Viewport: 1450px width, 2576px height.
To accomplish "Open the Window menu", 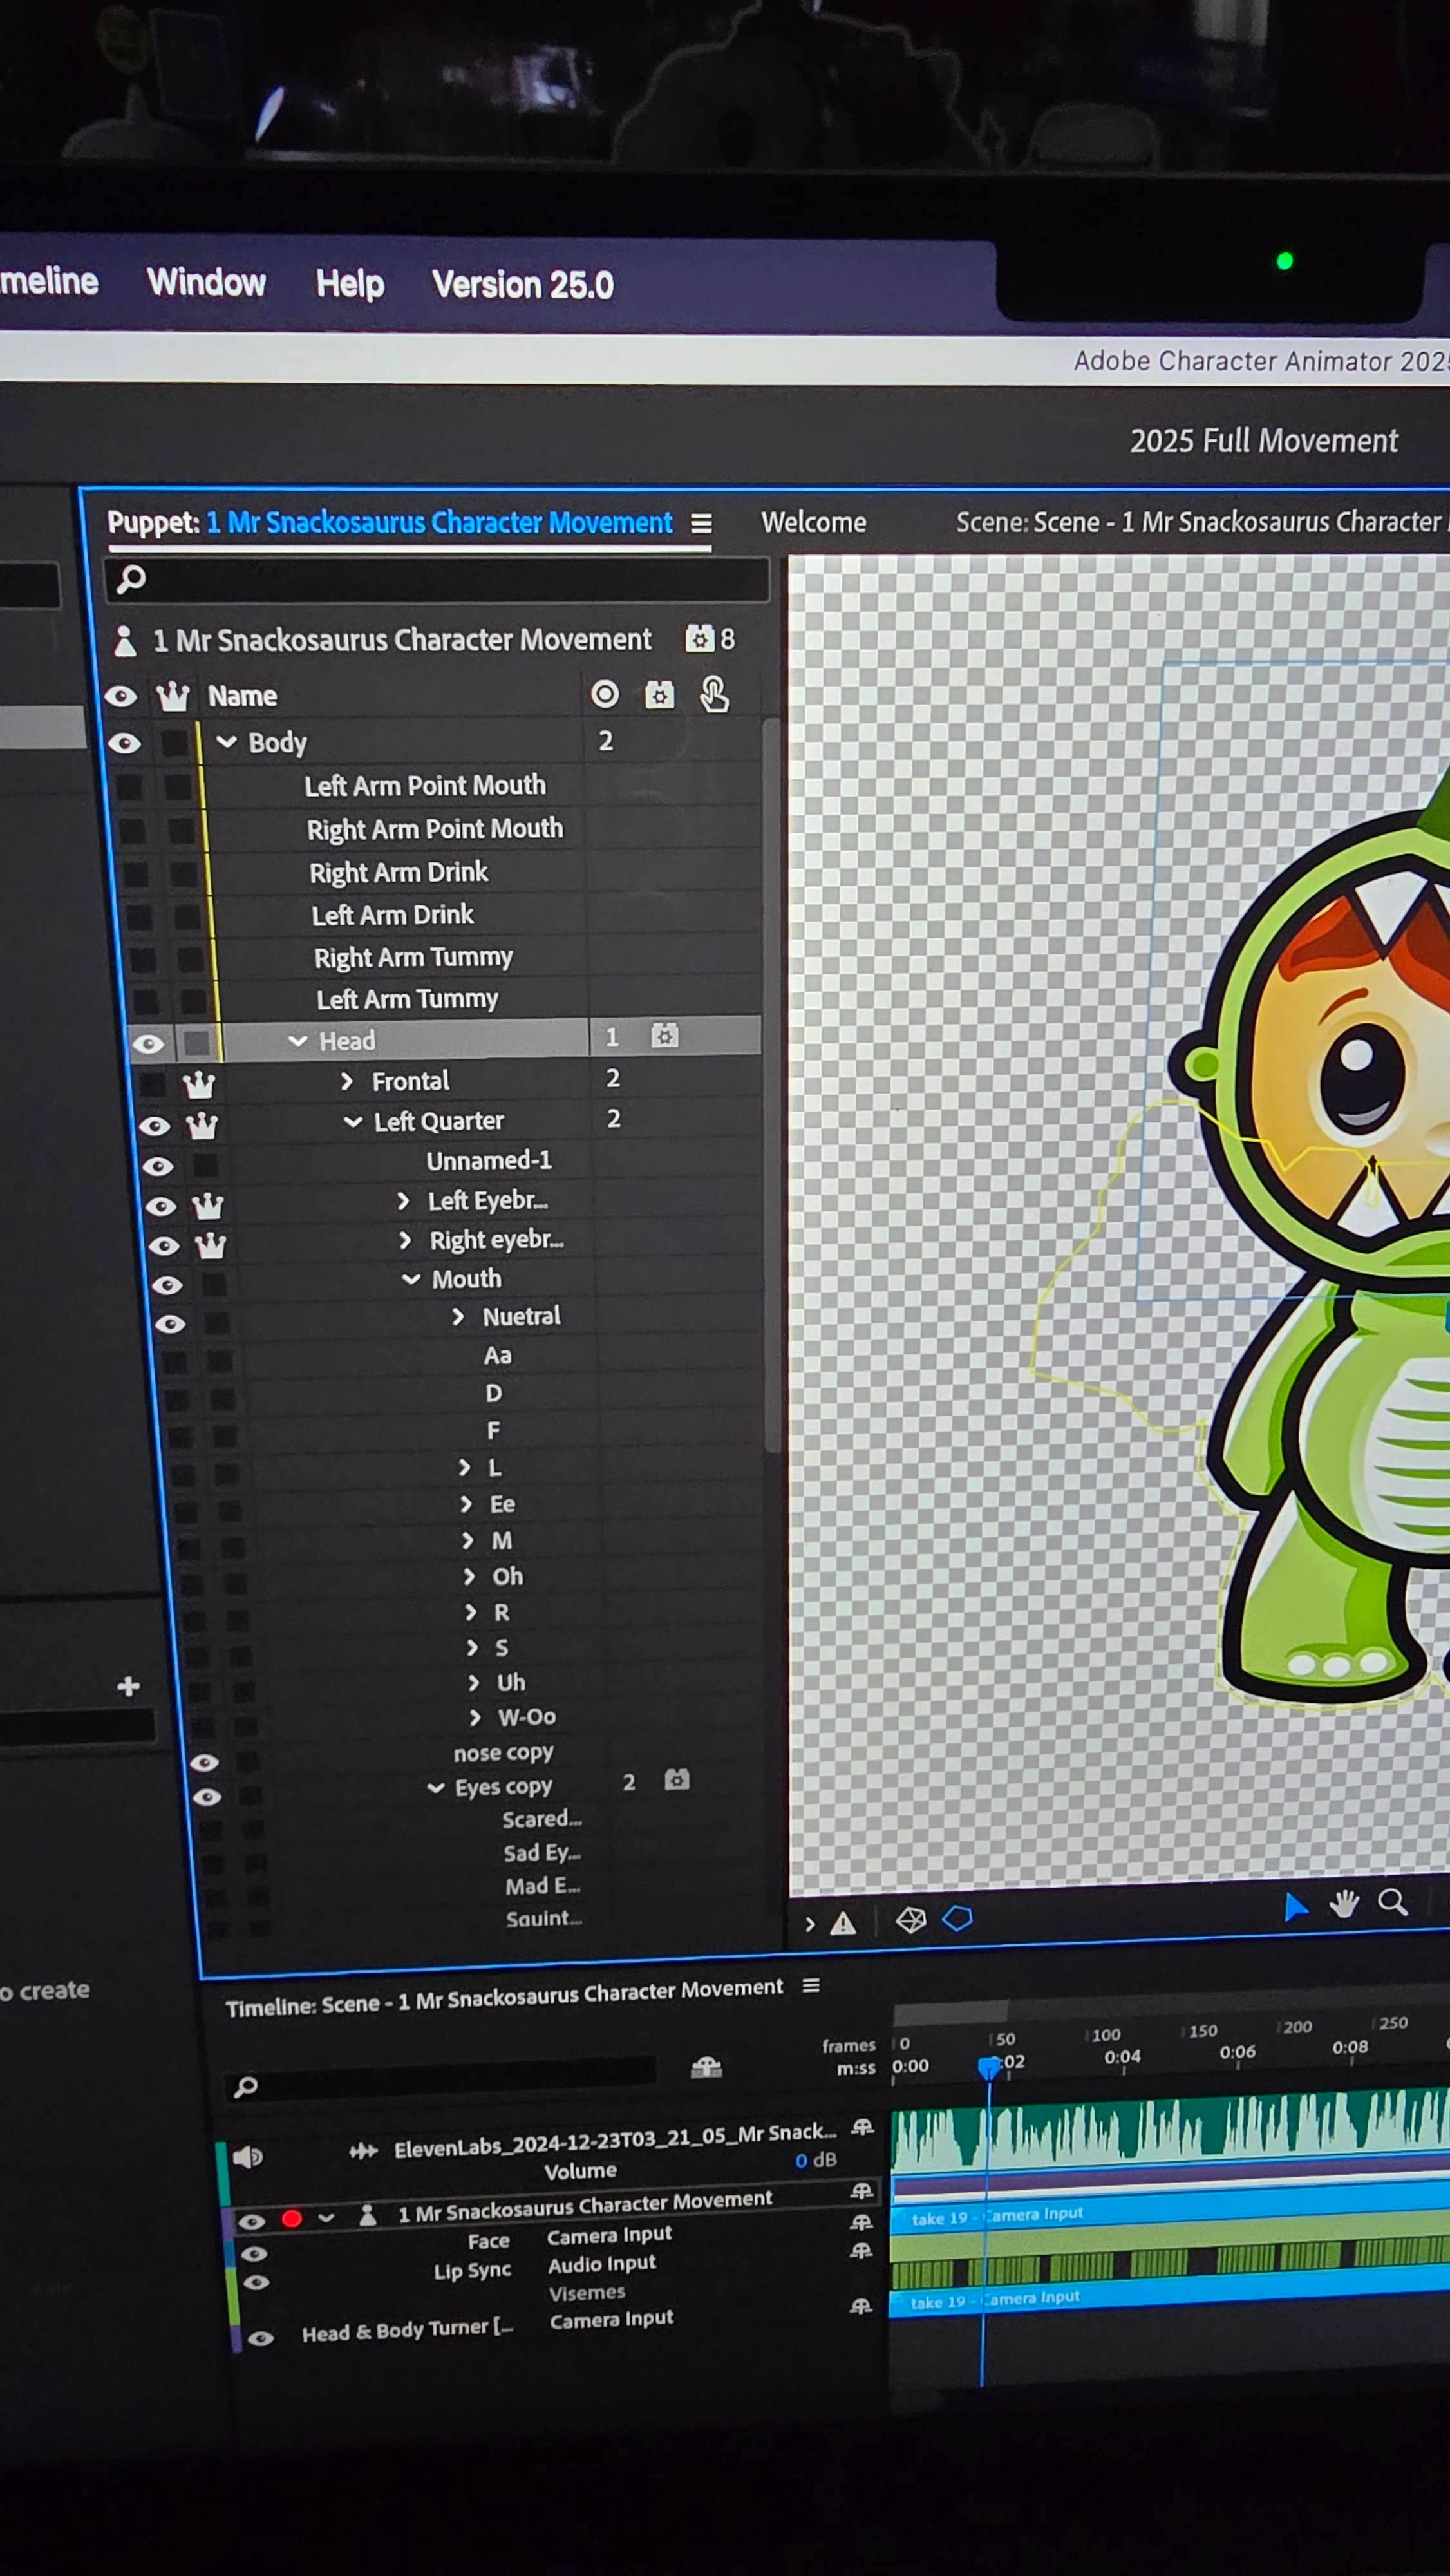I will 206,283.
